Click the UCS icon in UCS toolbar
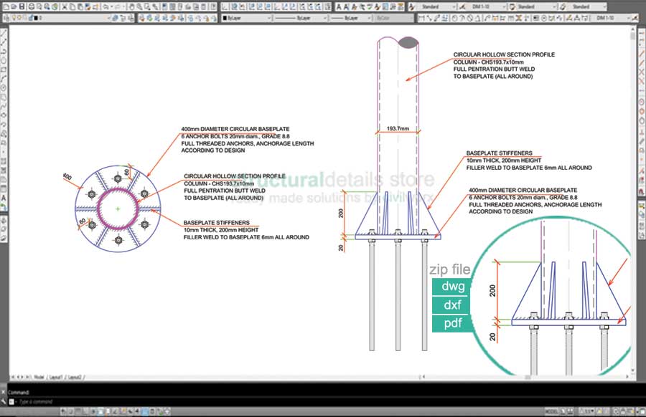 (225, 6)
